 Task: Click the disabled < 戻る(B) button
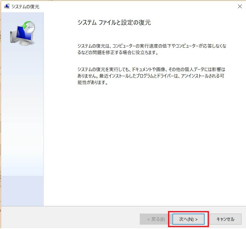[156, 219]
